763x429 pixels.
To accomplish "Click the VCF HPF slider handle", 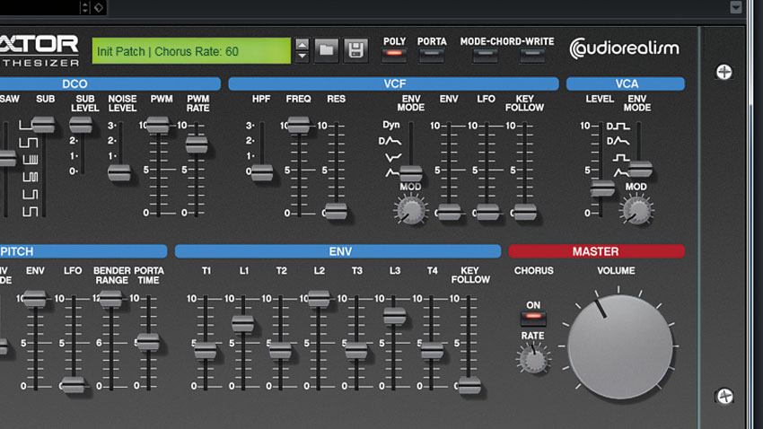I will pos(262,172).
